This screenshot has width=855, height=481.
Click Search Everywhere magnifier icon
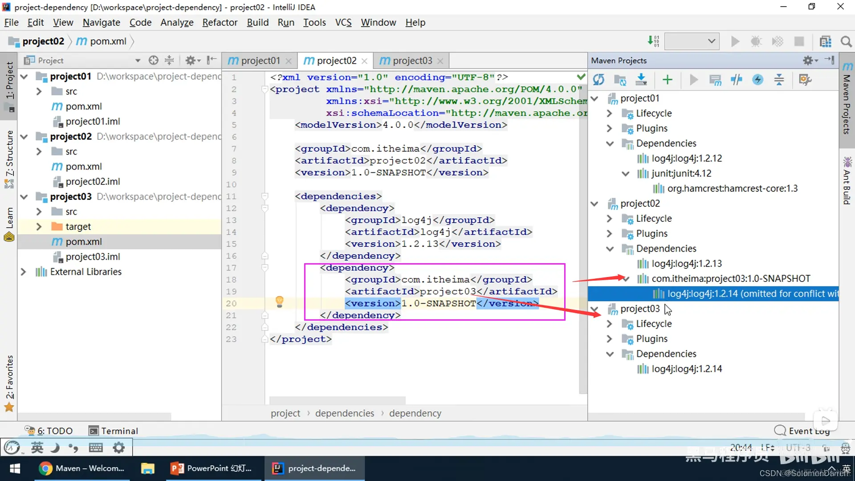point(846,41)
